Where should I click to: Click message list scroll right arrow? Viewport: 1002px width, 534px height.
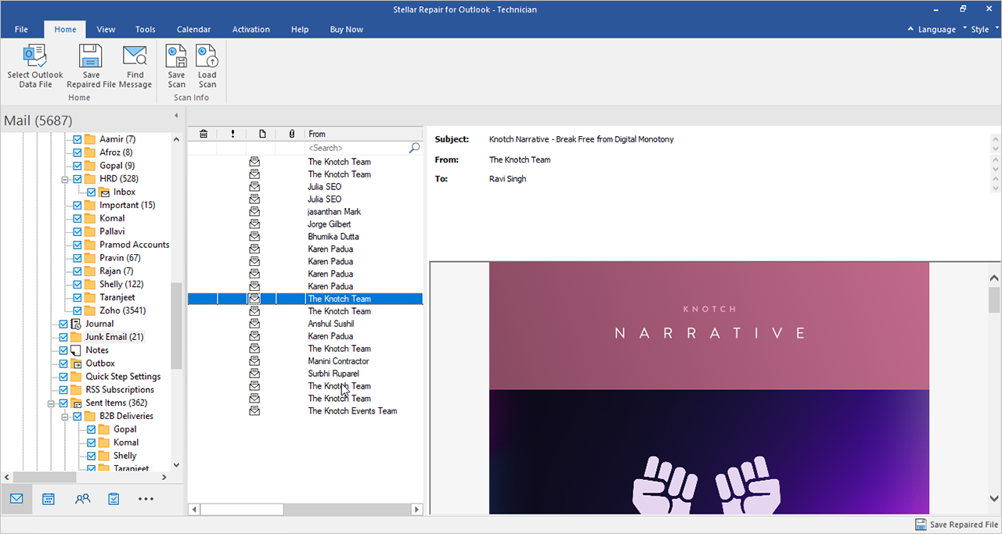pyautogui.click(x=417, y=510)
